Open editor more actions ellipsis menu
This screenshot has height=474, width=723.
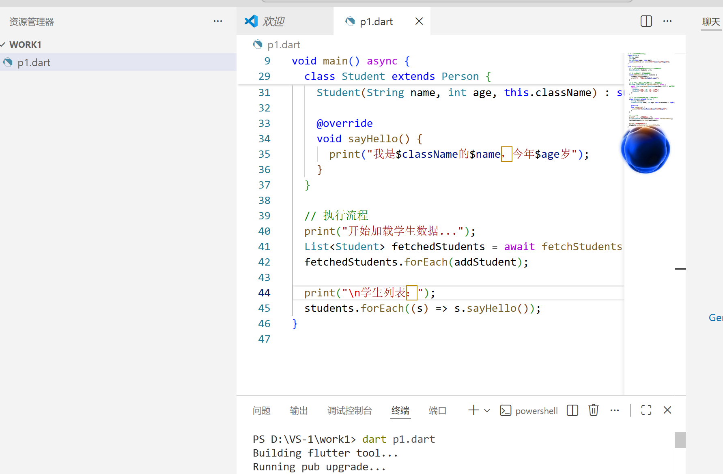(x=667, y=21)
